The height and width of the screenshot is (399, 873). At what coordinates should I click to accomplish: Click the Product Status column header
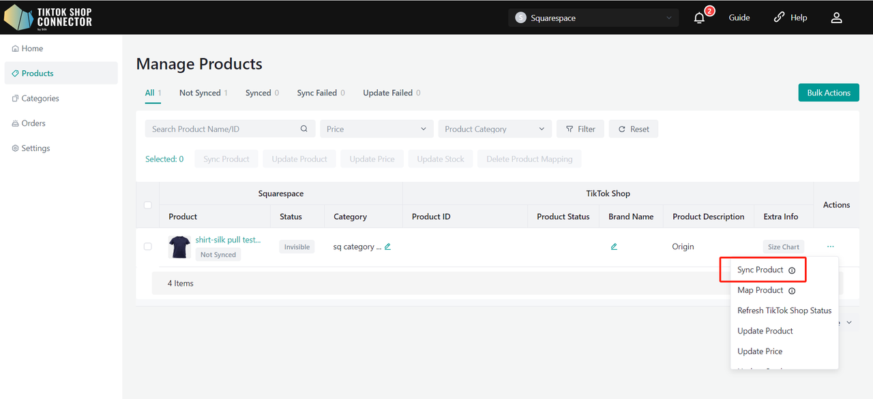pyautogui.click(x=563, y=217)
